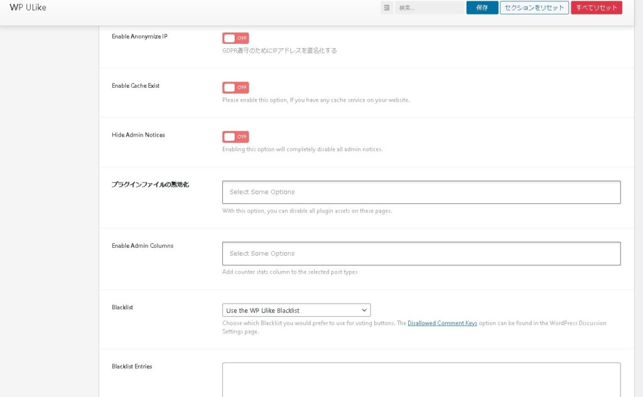Enable the Anonymize IP switch

(235, 38)
